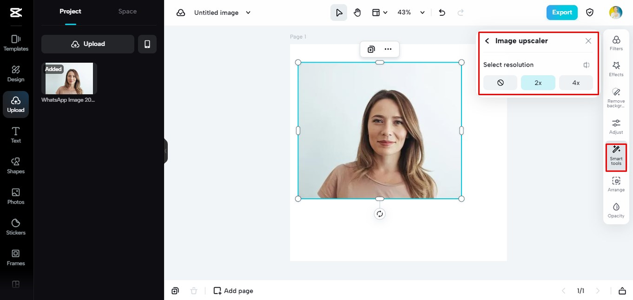The image size is (633, 300).
Task: Go back from Image upscaler panel
Action: coord(487,41)
